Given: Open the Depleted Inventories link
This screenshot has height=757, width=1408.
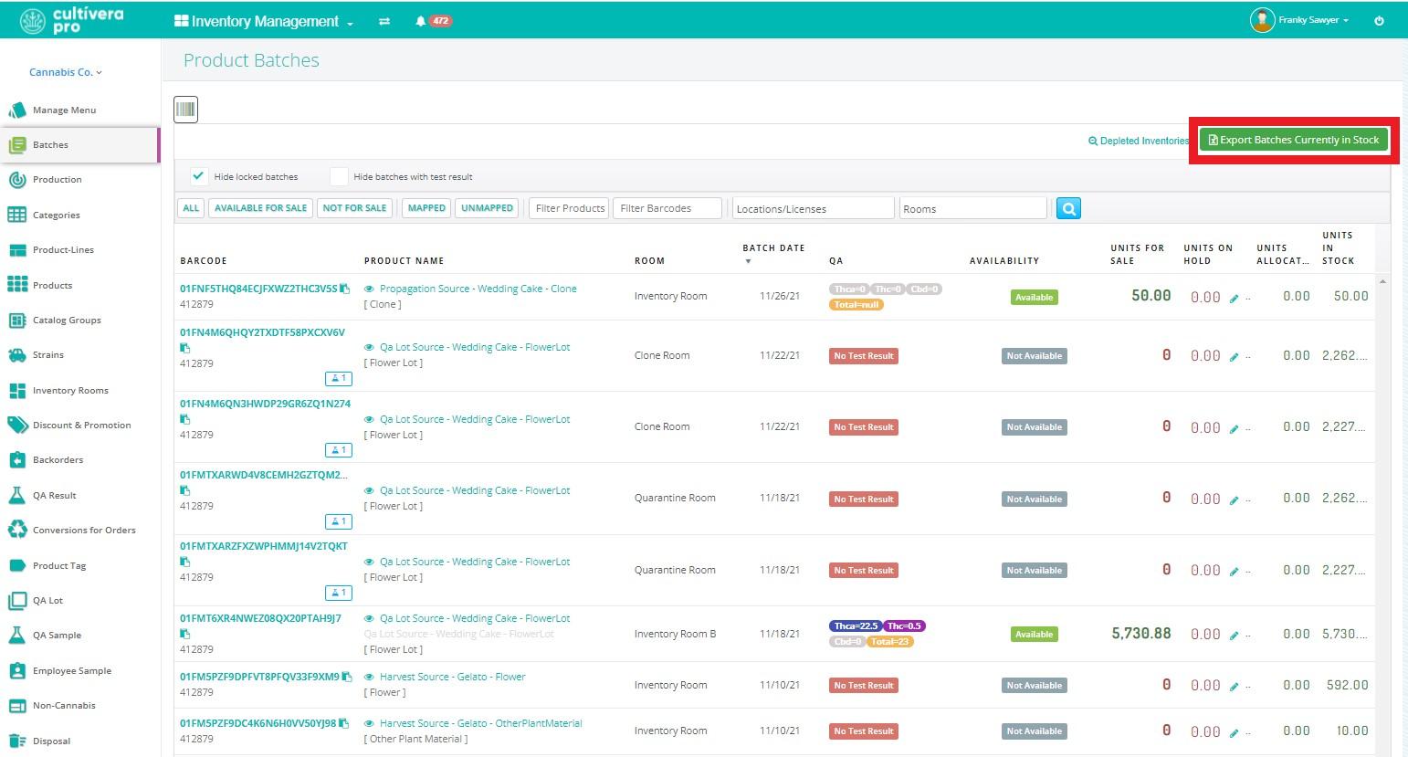Looking at the screenshot, I should pos(1139,141).
